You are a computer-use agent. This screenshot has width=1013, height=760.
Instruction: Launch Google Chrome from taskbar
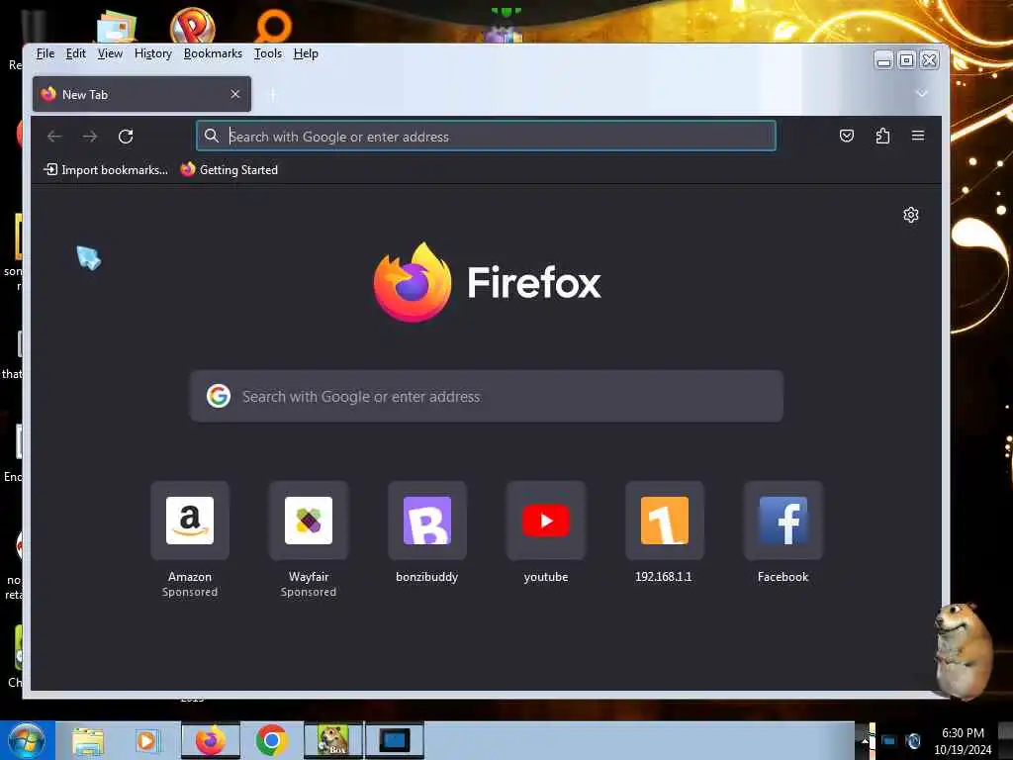[271, 740]
